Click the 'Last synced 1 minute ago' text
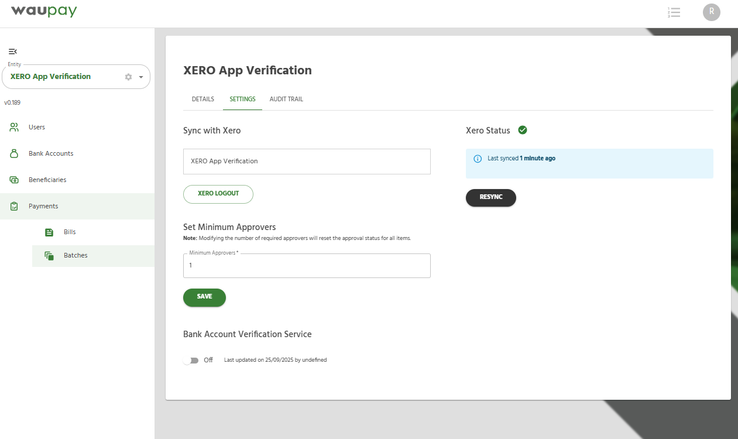The width and height of the screenshot is (738, 439). pos(521,159)
